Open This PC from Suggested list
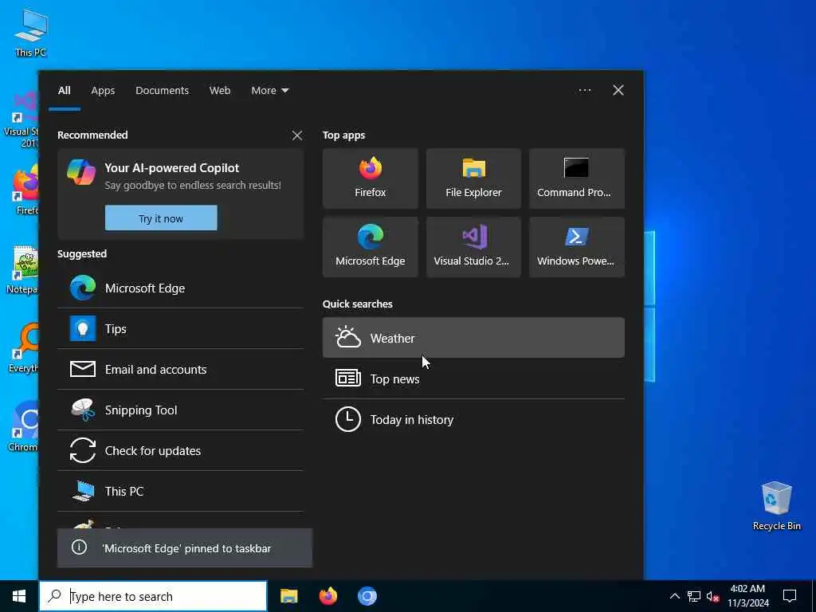This screenshot has width=816, height=612. click(x=181, y=491)
